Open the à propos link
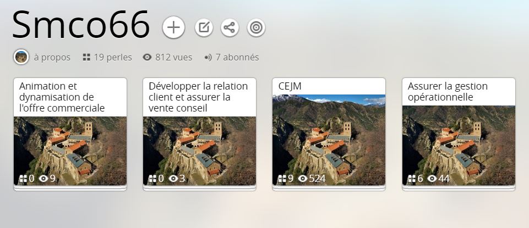 click(x=52, y=57)
